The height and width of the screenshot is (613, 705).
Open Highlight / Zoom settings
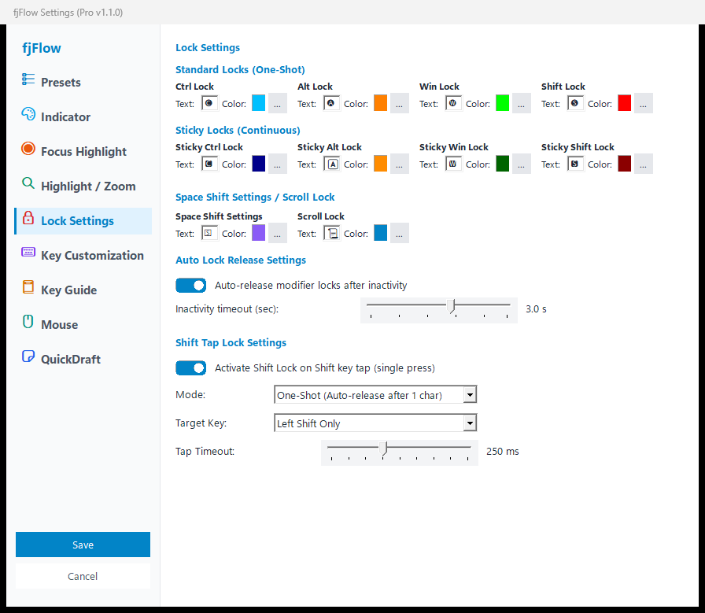click(83, 186)
